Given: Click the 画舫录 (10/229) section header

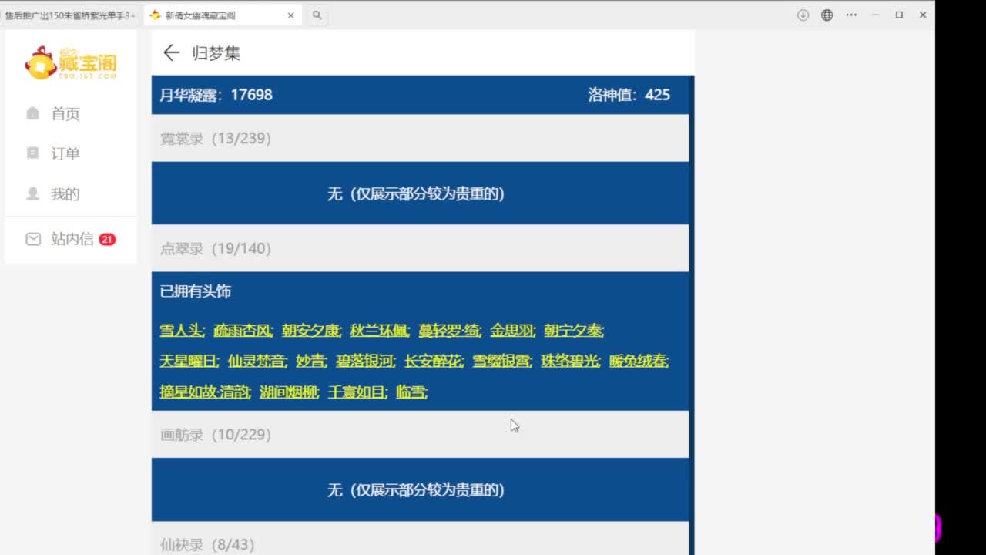Looking at the screenshot, I should pos(420,435).
